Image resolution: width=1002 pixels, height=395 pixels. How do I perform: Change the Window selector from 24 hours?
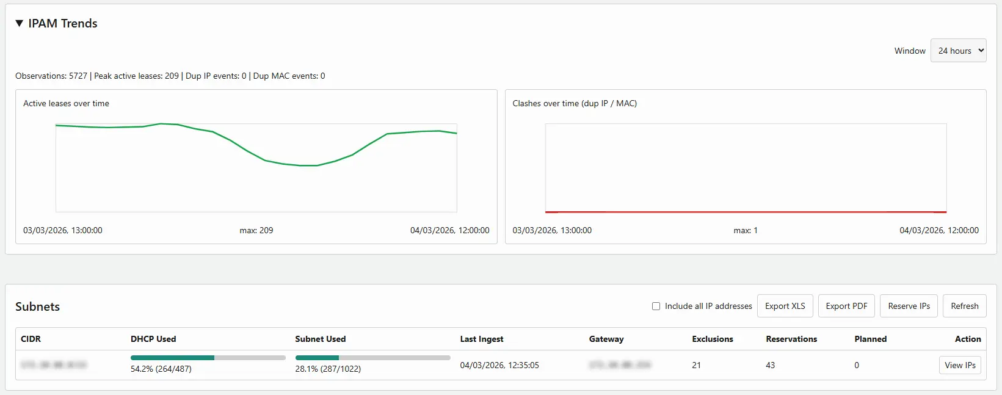click(x=958, y=51)
